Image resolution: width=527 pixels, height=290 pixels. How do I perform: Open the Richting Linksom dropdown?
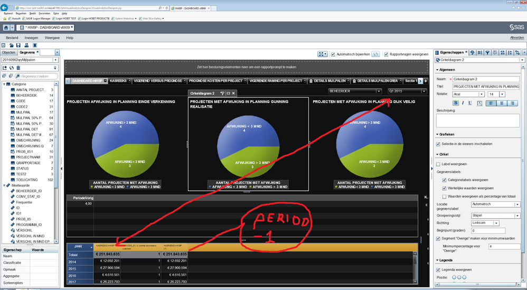click(496, 223)
